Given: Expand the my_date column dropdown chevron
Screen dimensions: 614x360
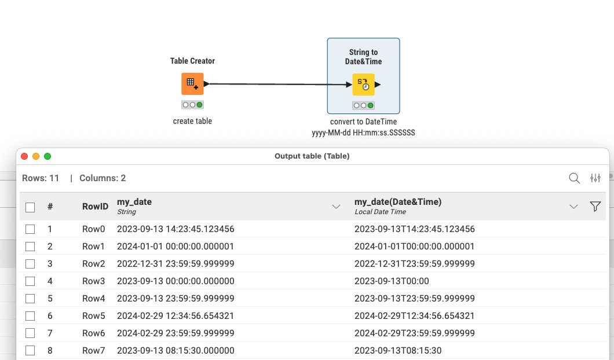Looking at the screenshot, I should (336, 207).
